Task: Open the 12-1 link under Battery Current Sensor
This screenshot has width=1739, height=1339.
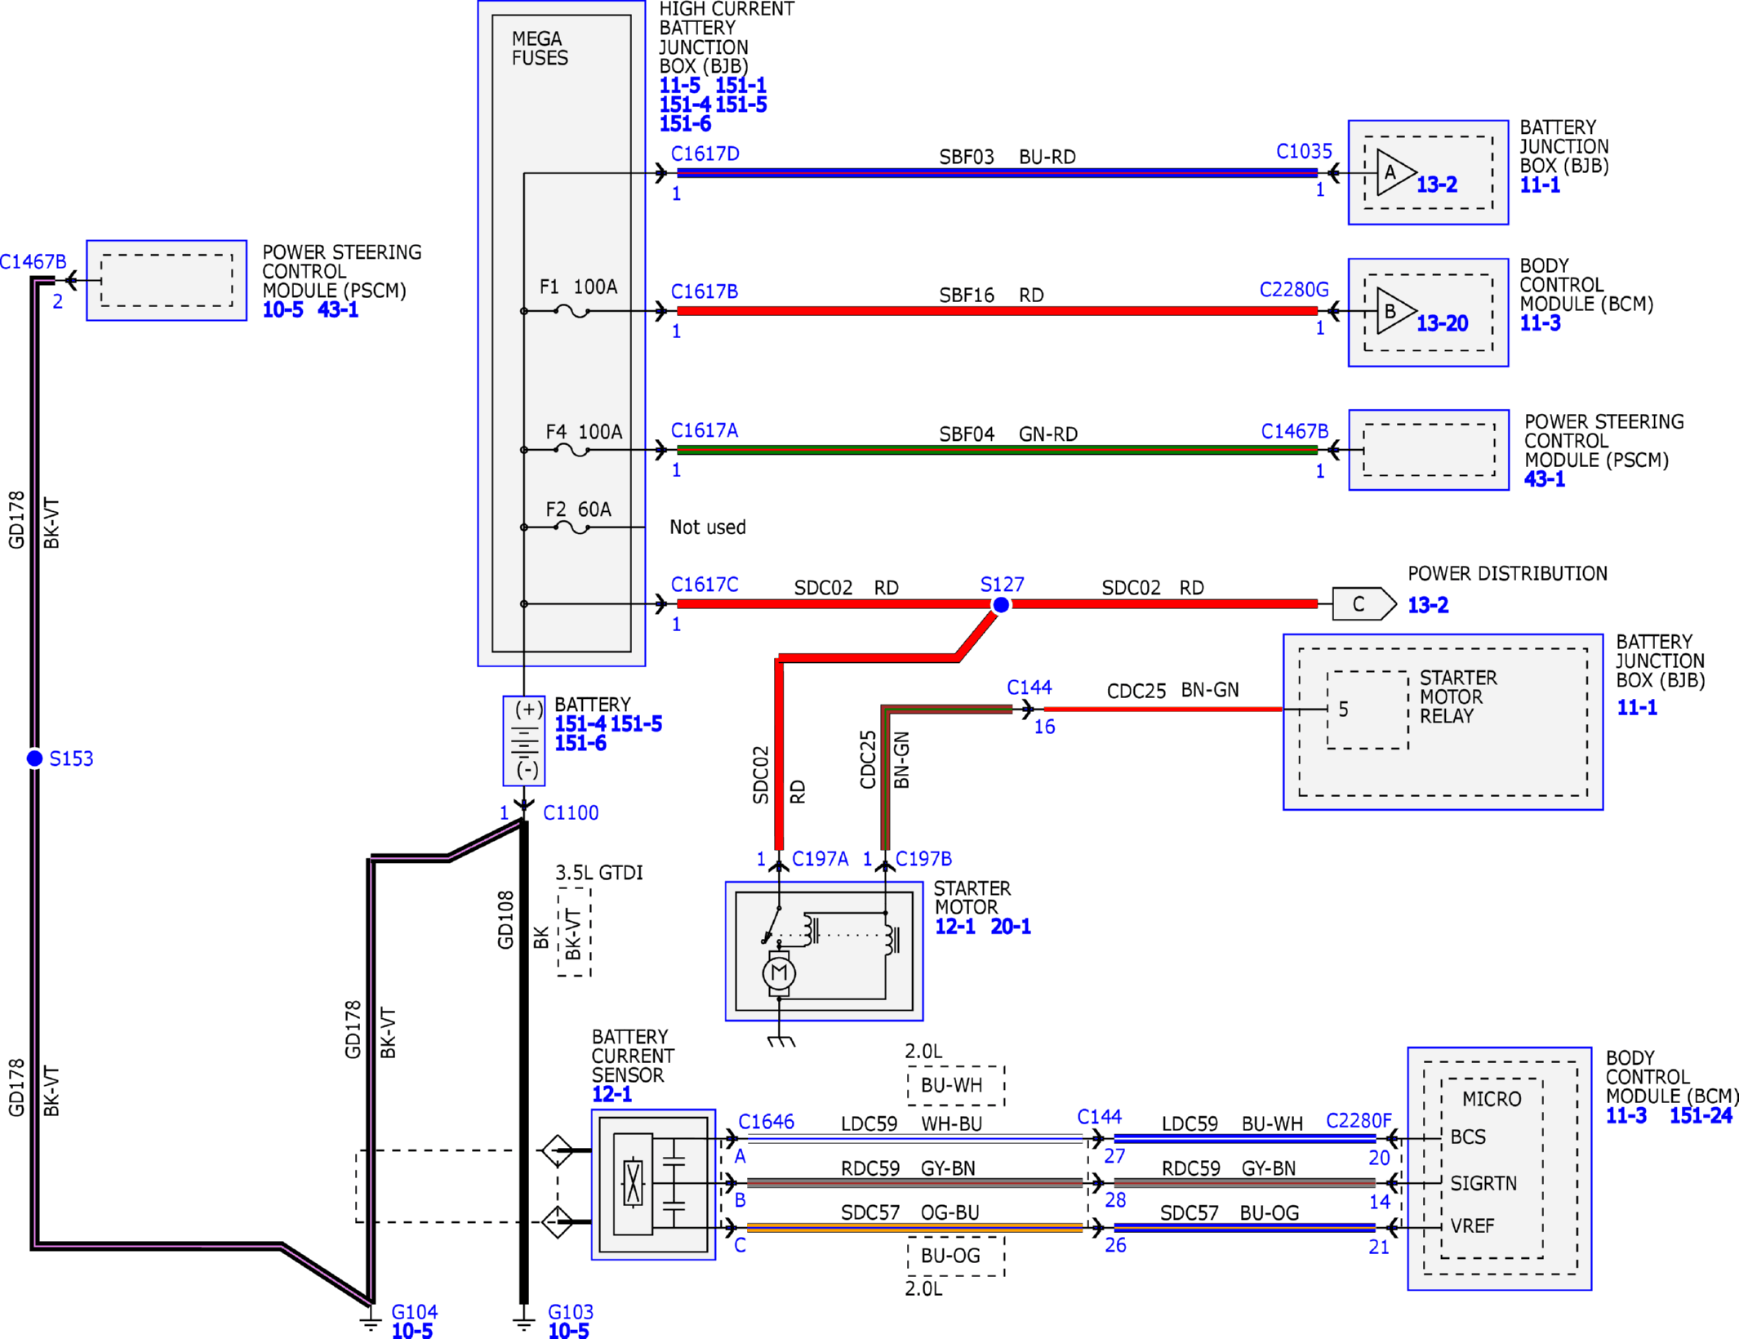Action: point(612,1095)
